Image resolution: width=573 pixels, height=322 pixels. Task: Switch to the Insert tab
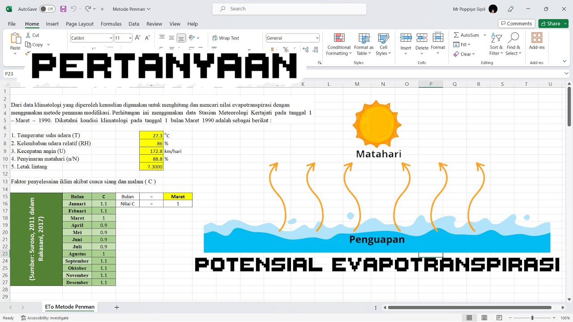[52, 24]
